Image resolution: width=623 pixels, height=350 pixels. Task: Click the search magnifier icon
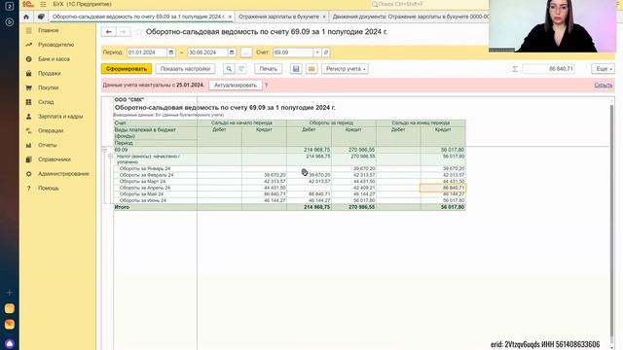tap(229, 69)
